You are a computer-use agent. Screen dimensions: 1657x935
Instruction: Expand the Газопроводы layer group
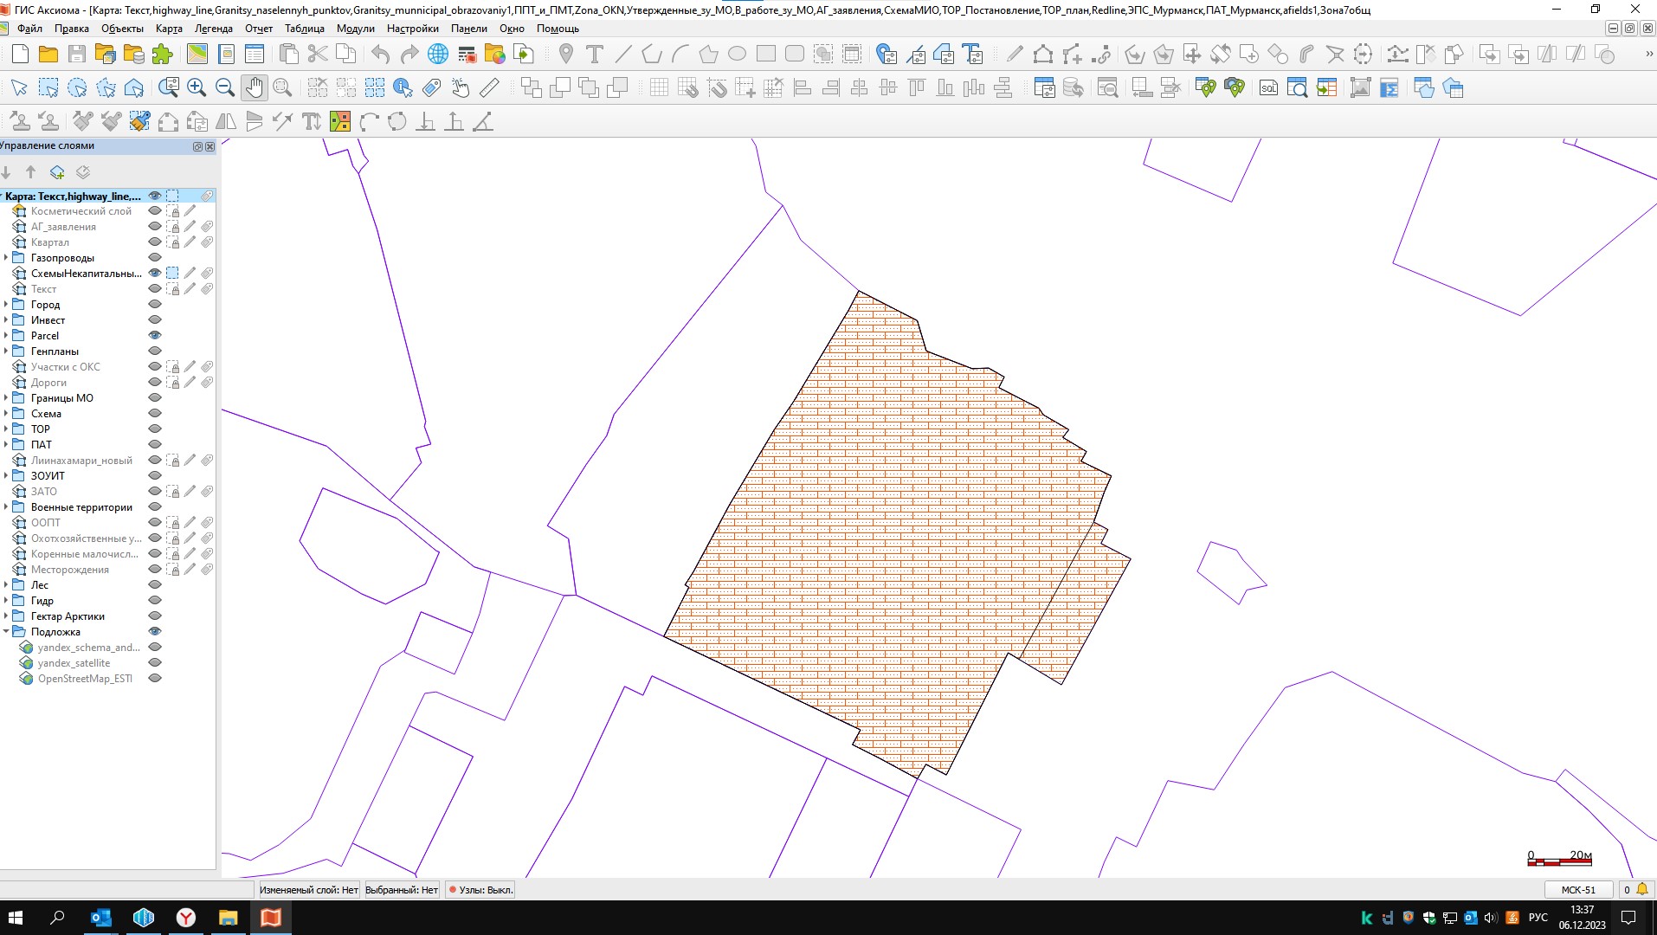point(6,258)
